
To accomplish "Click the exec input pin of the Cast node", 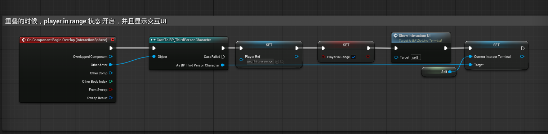I will click(x=154, y=48).
